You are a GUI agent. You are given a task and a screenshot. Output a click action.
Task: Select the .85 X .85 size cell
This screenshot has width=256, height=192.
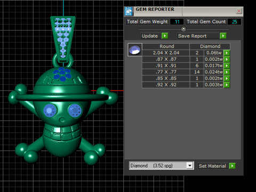tap(166, 78)
